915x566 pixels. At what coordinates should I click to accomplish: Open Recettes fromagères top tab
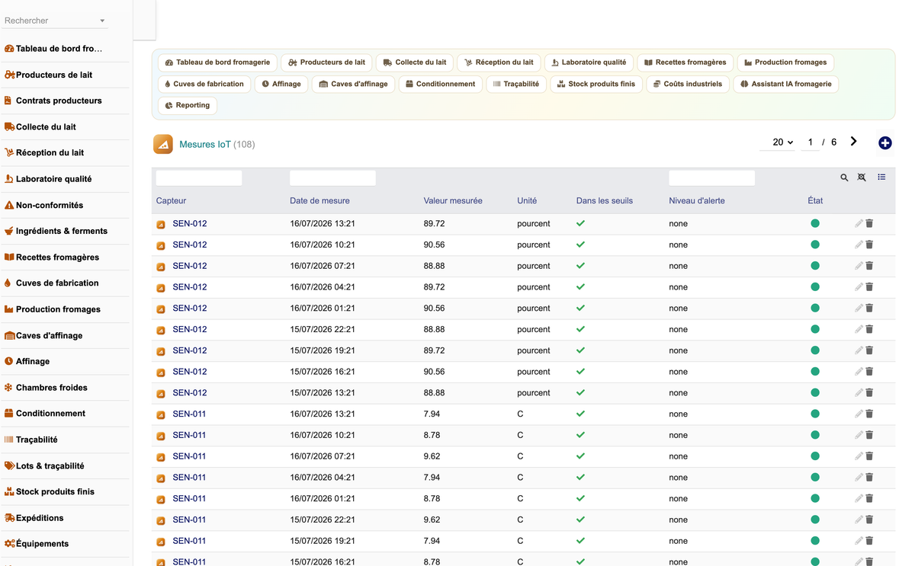coord(685,62)
